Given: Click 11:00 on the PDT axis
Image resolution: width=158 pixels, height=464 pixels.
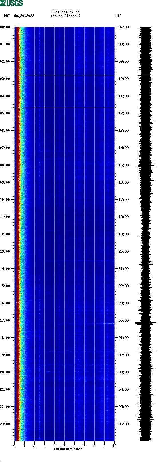Looking at the screenshot, I should click(5, 217).
